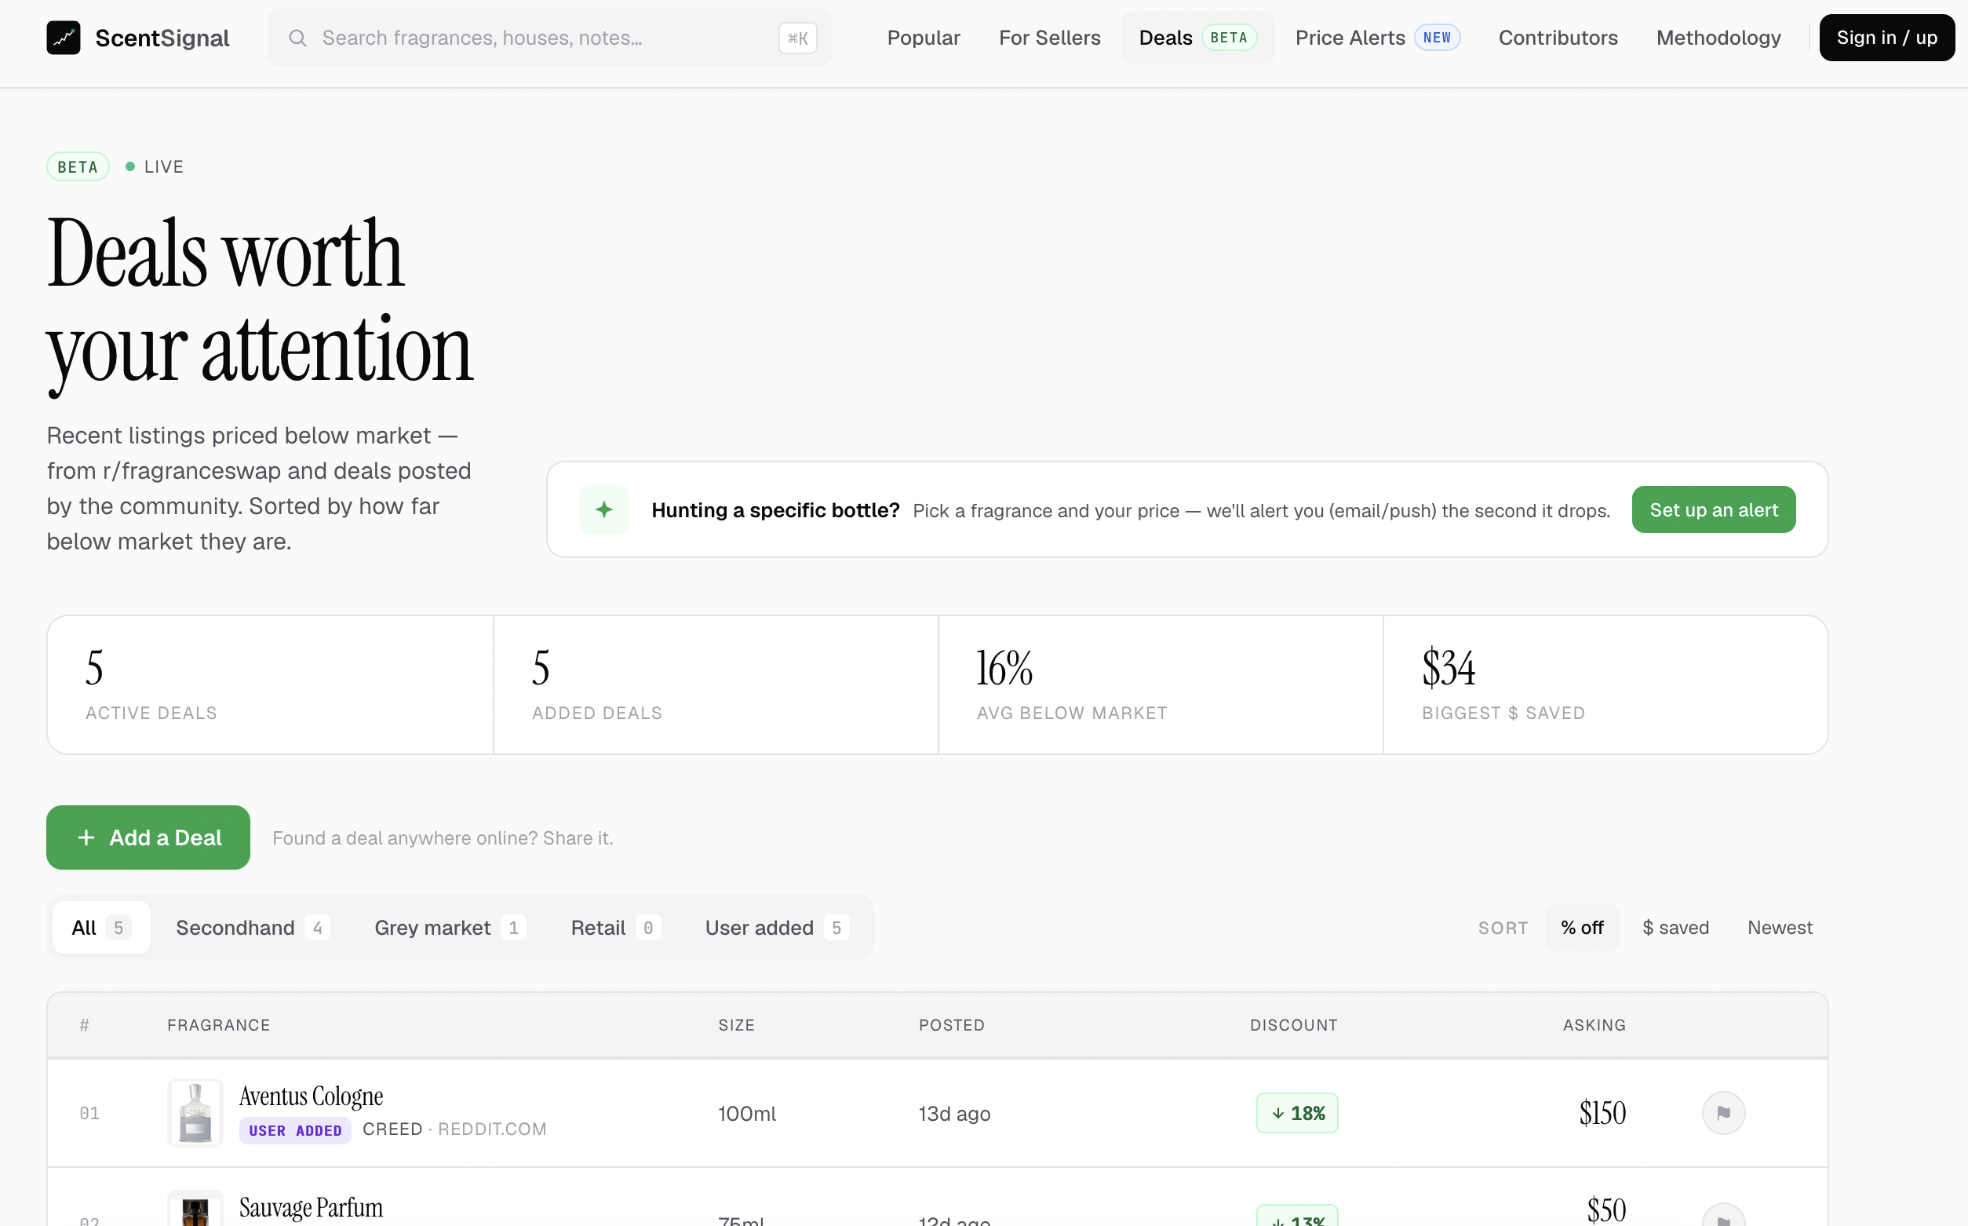Open Price Alerts in navigation
This screenshot has height=1226, width=1968.
pos(1377,38)
